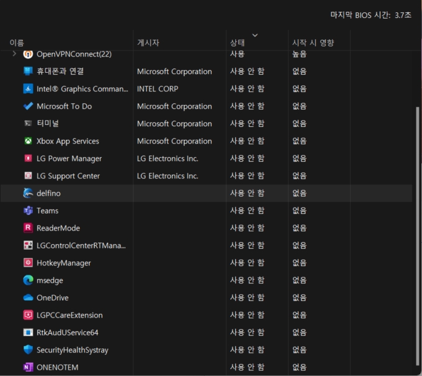Select the msedge row name
The image size is (422, 376).
pos(50,280)
